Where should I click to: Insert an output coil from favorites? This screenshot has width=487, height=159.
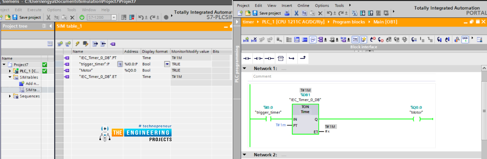click(x=270, y=58)
